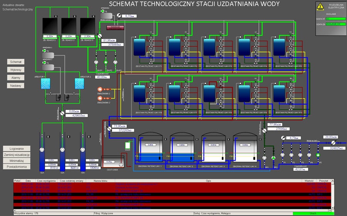
Task: Open the Schemat view button
Action: 16,62
